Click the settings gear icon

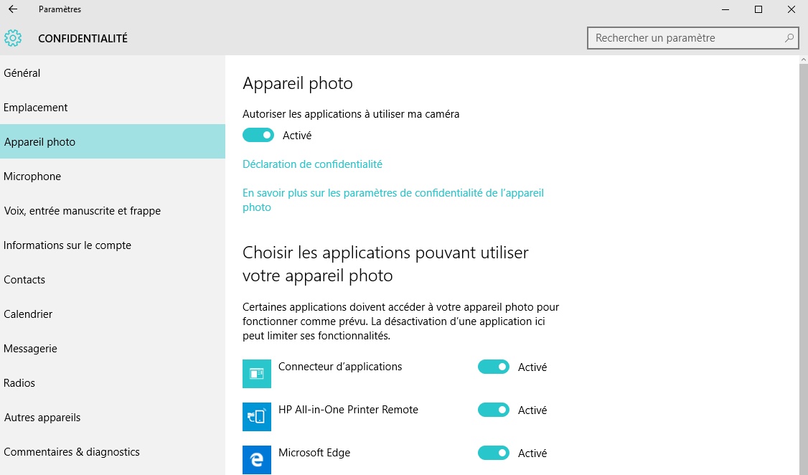[13, 38]
